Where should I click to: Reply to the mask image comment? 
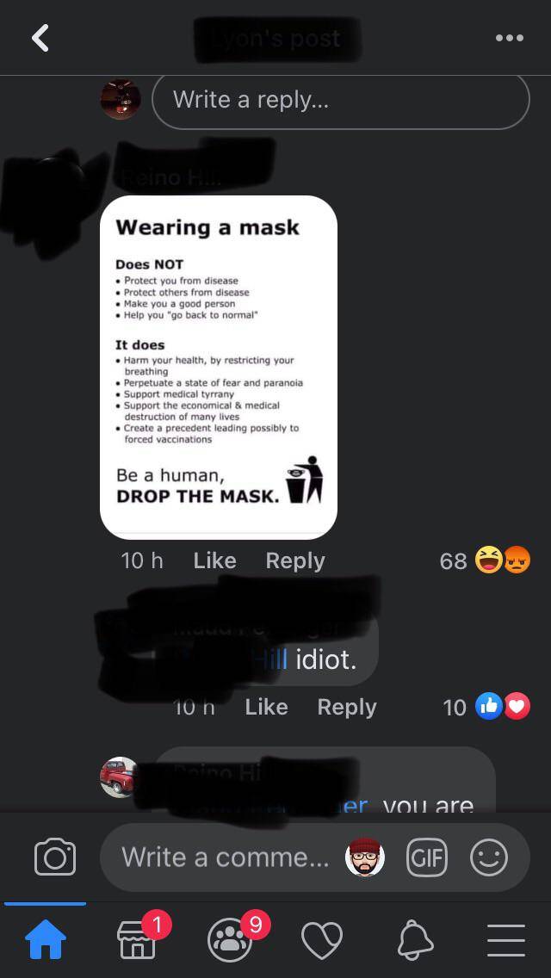(x=295, y=560)
